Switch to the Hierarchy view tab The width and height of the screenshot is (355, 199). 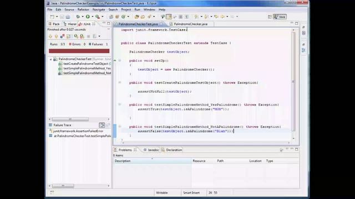(70, 24)
